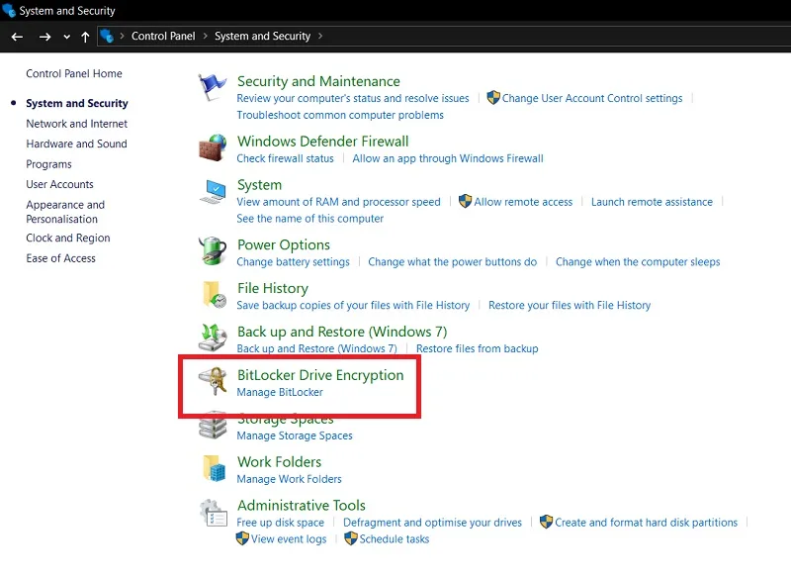Click Change battery settings link
Image resolution: width=791 pixels, height=579 pixels.
pyautogui.click(x=293, y=262)
